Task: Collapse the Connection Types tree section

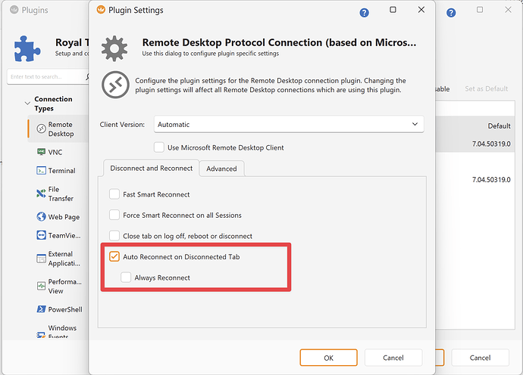Action: pos(28,100)
